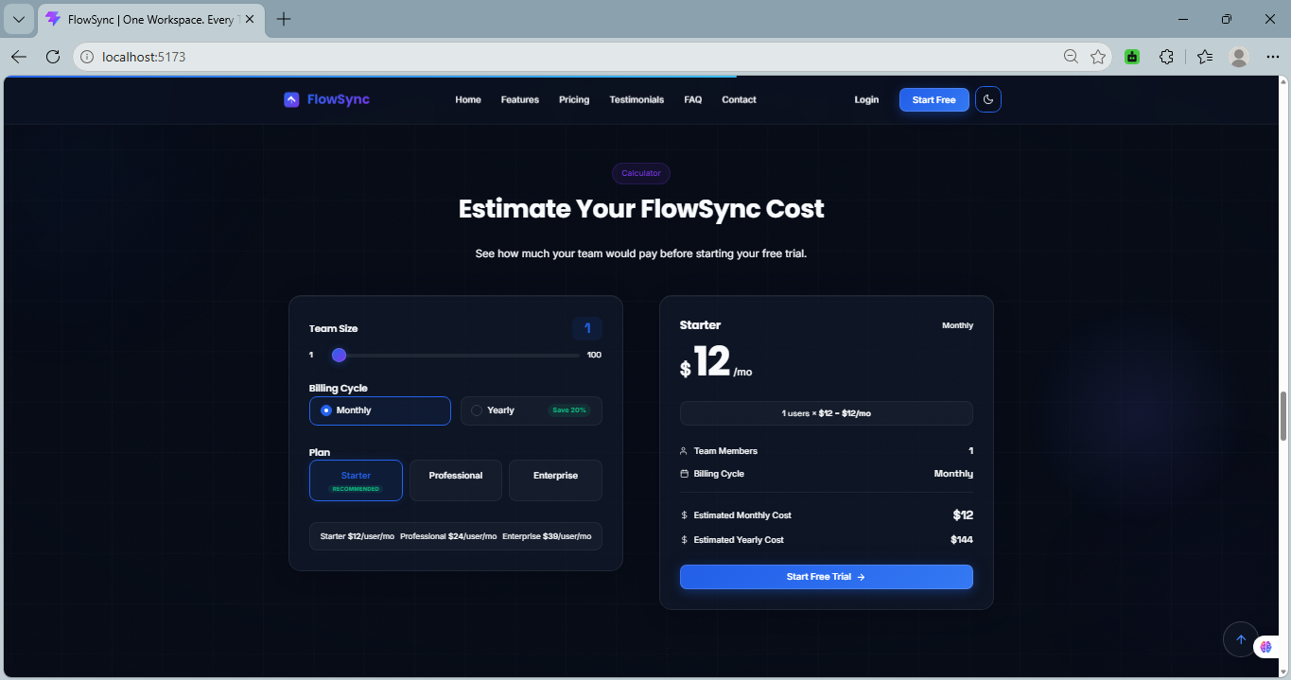Screen dimensions: 1291x680
Task: Bookmark this page with the star icon
Action: coord(1098,57)
